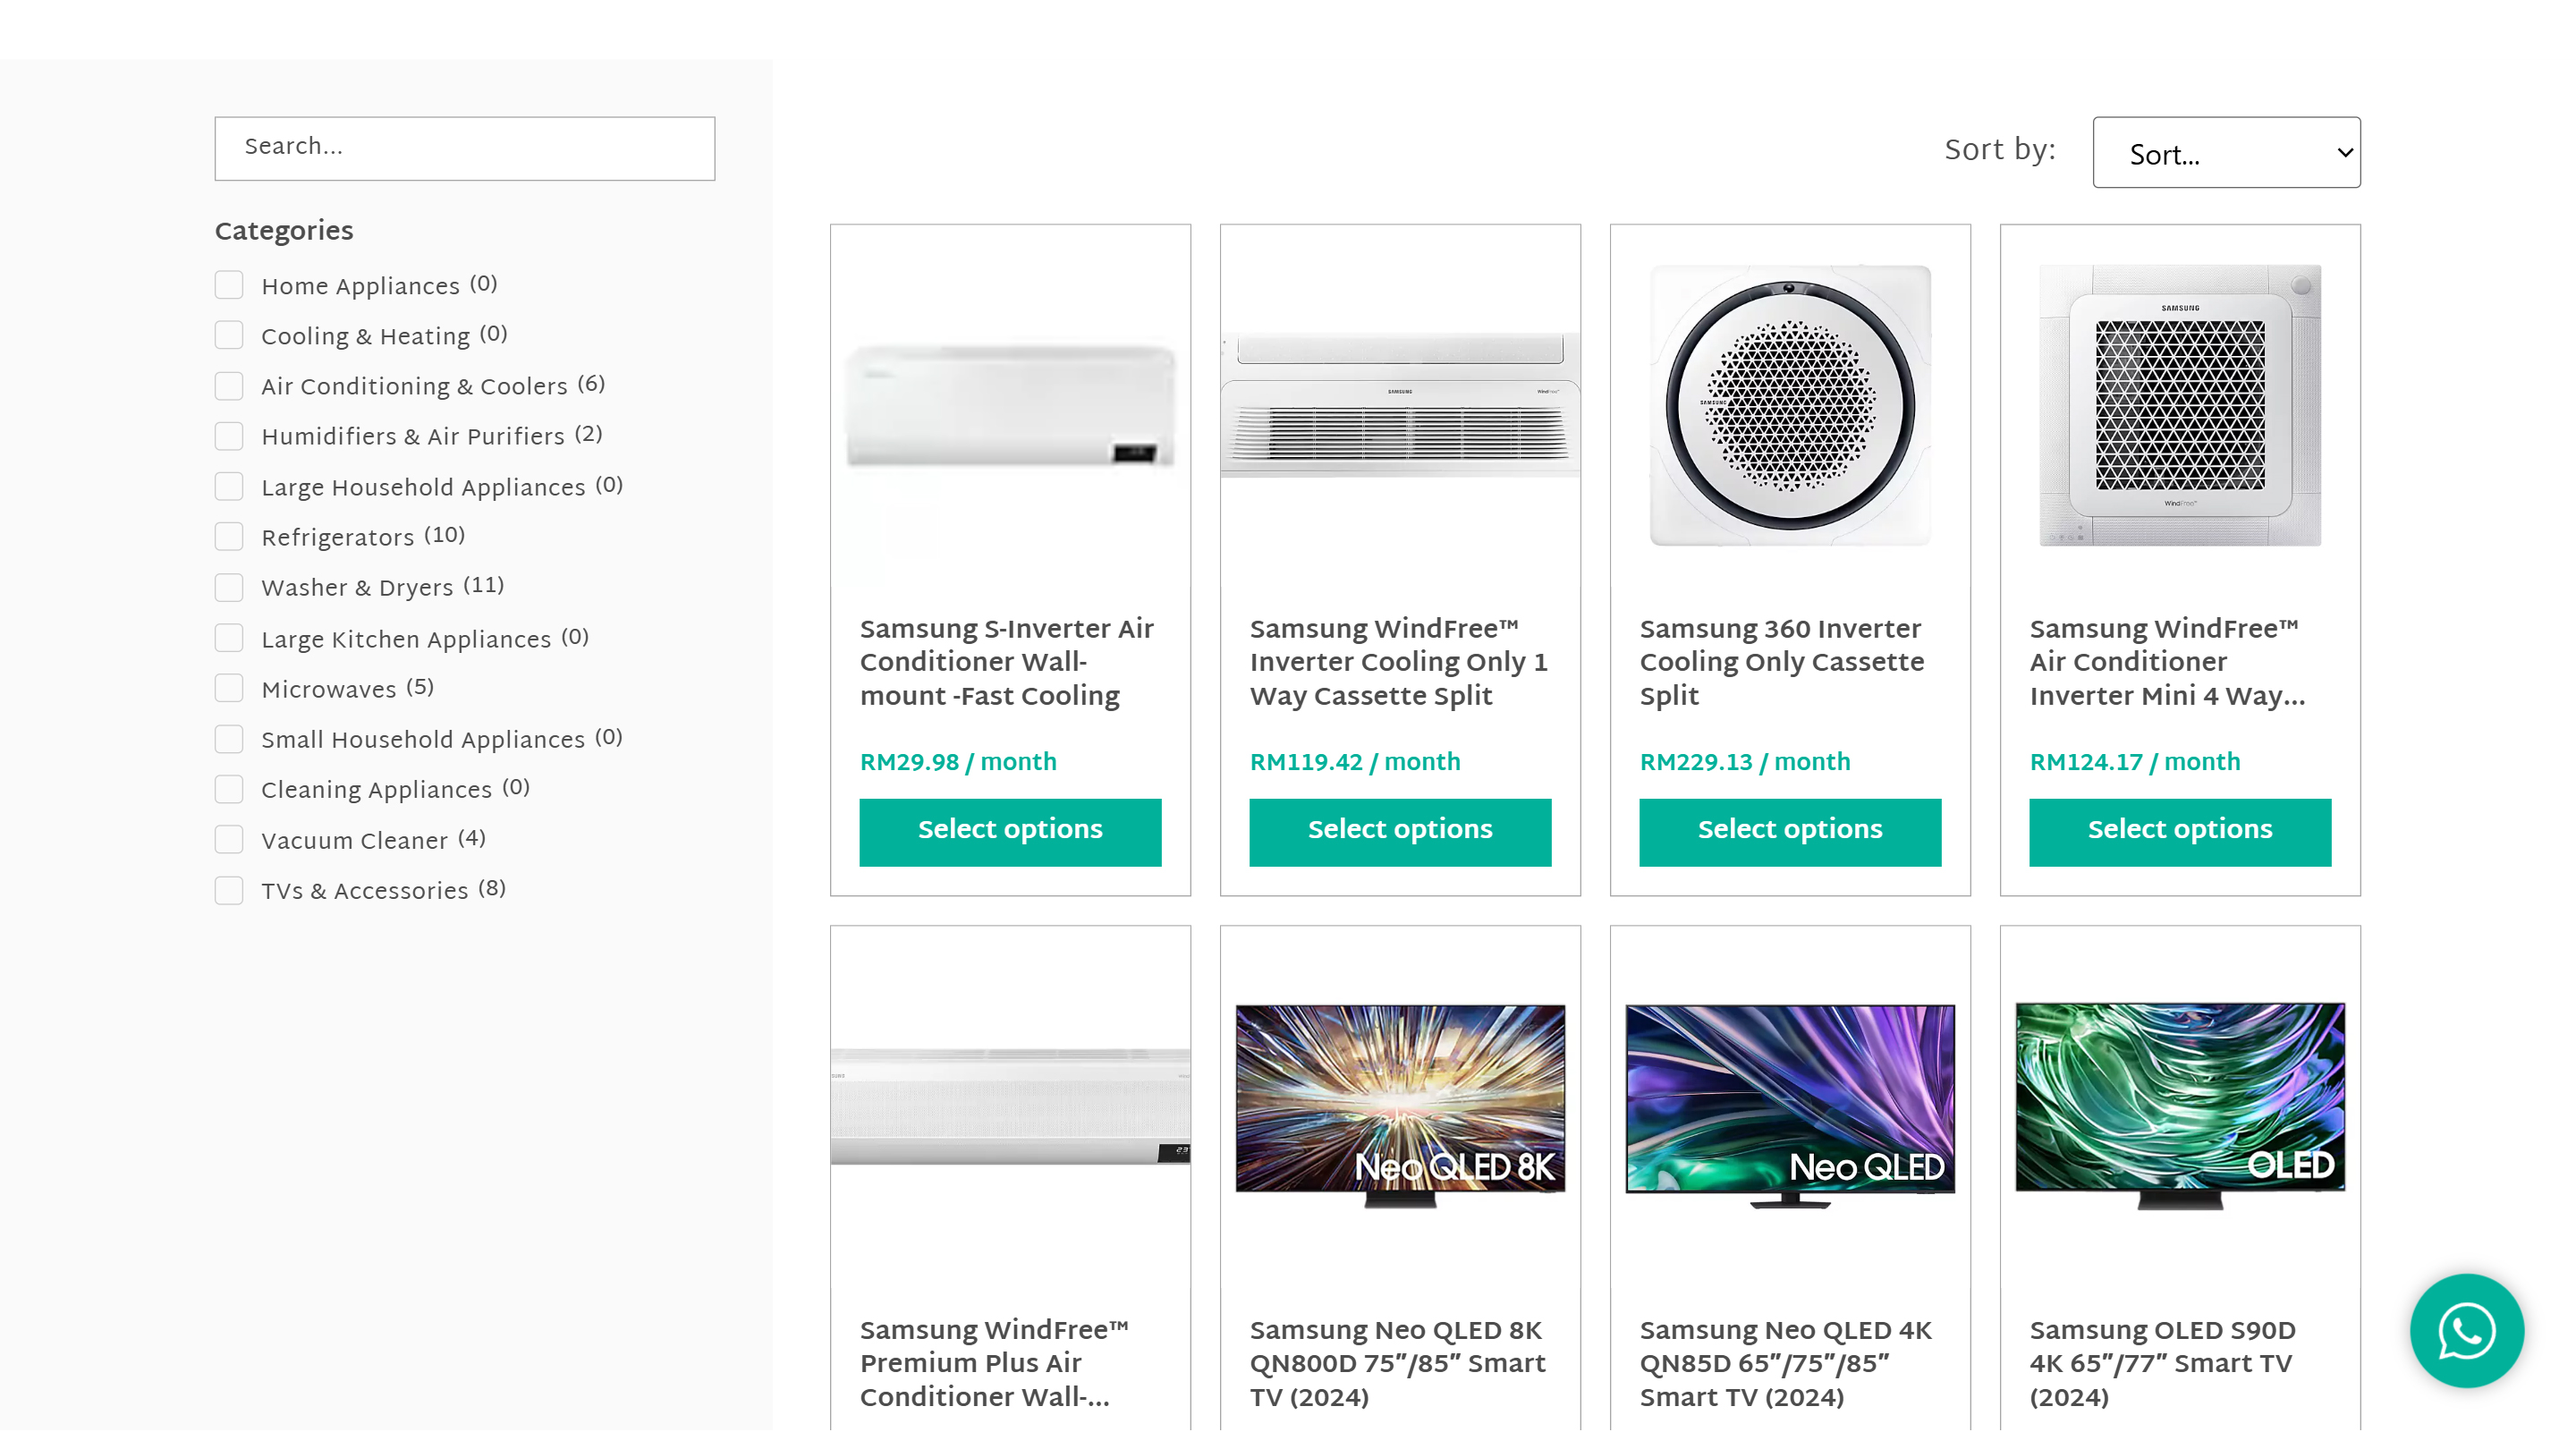This screenshot has height=1432, width=2576.
Task: Open the WindFree 1 Way Cassette product image
Action: click(1400, 405)
